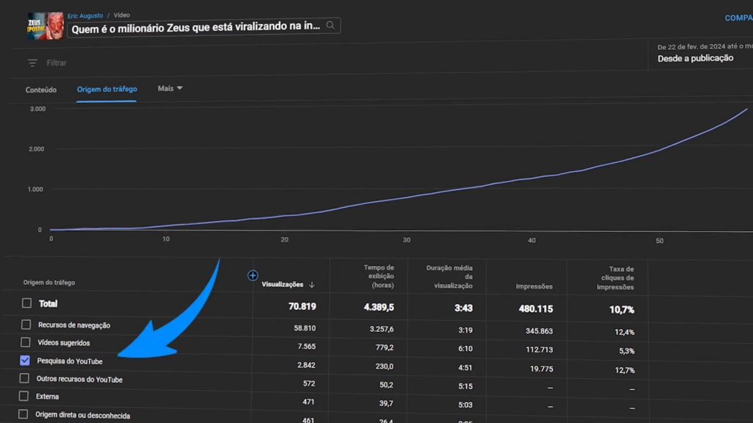Expand the Mais dropdown menu

coord(170,88)
